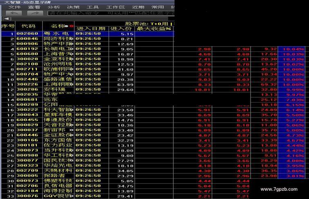Select stock 佐力药业 name
Screen dimensions: 309x199
point(58,145)
